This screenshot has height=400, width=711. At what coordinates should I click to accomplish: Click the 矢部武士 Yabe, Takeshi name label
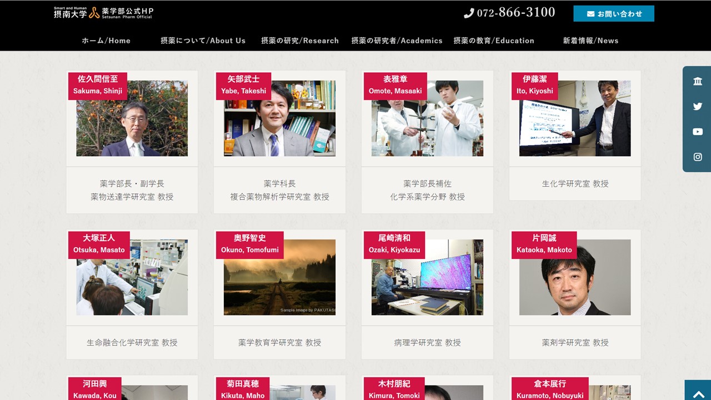(244, 85)
